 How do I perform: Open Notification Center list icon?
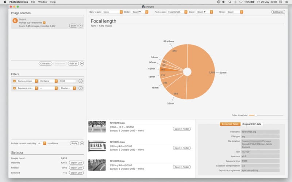pyautogui.click(x=287, y=2)
